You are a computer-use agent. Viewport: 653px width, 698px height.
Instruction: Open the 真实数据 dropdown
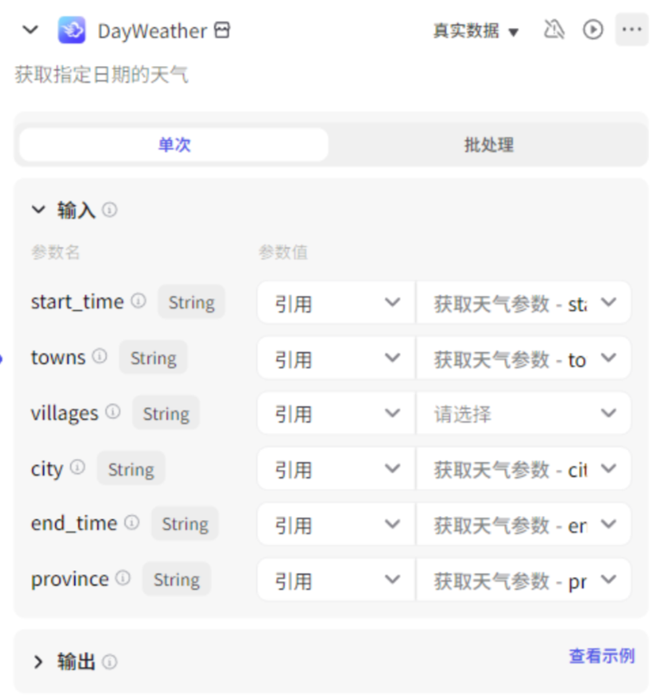476,31
